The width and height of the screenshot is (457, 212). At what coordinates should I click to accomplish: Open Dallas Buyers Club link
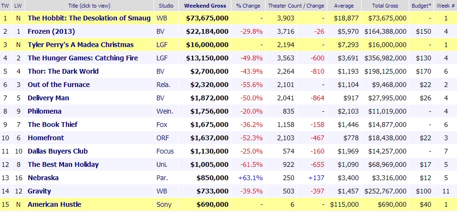point(58,151)
